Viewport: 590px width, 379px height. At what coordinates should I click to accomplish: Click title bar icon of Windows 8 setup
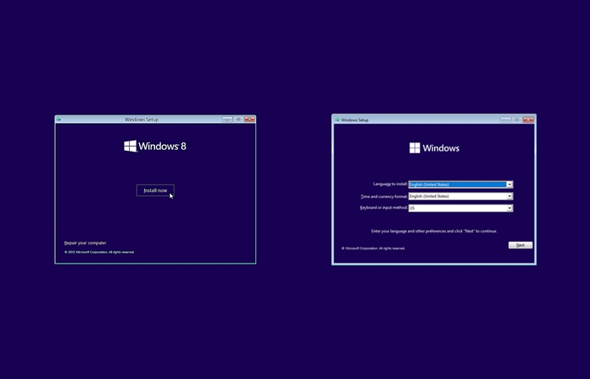59,120
